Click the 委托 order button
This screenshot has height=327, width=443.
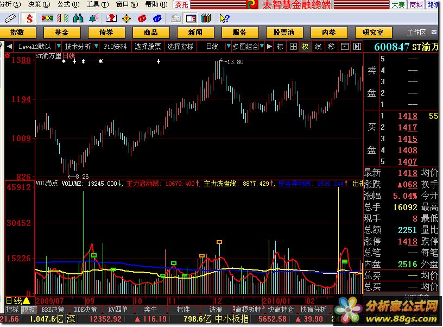[x=181, y=4]
